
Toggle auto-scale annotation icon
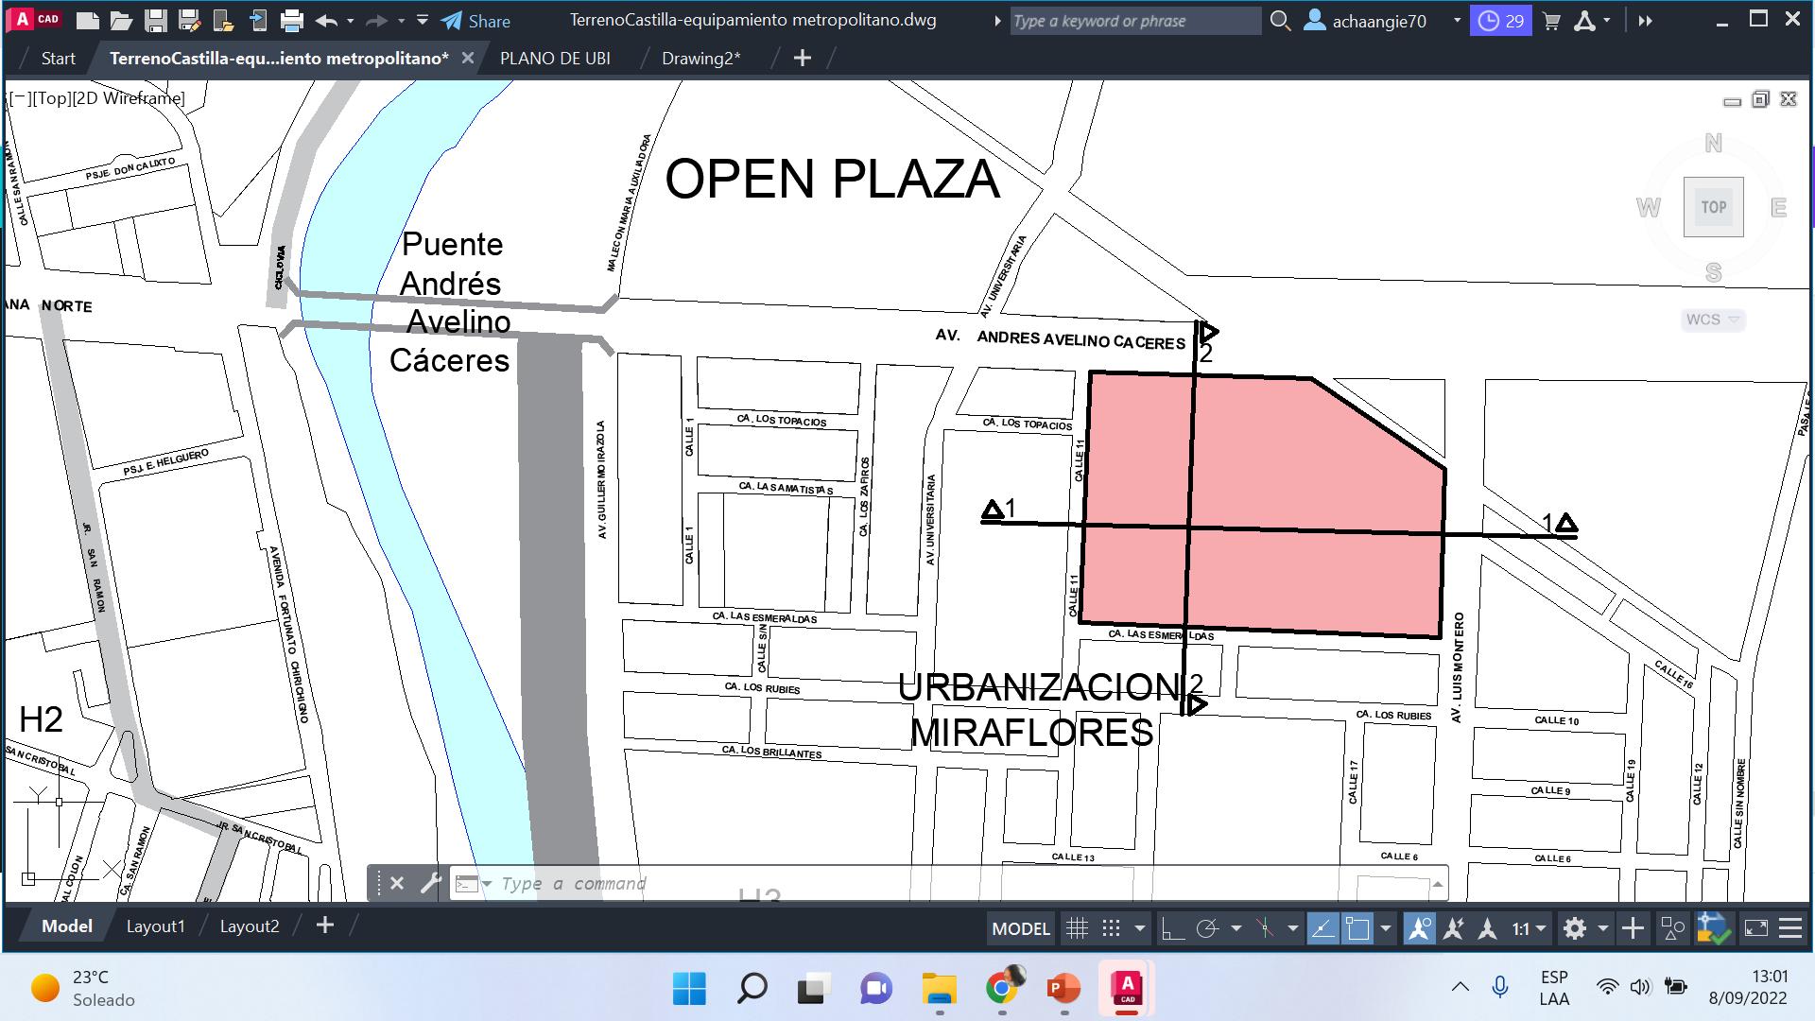pyautogui.click(x=1453, y=928)
